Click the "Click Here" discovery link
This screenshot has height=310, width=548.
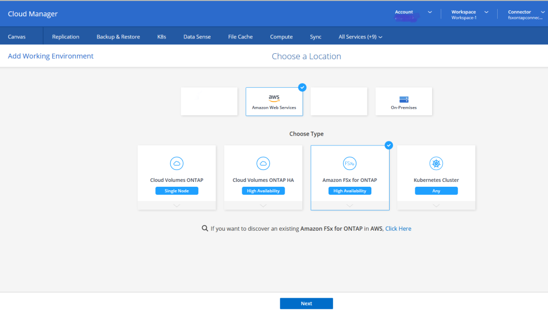398,228
